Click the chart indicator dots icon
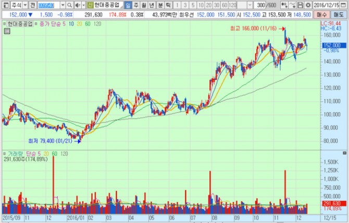Screen dimensions: 349x223 click(x=284, y=4)
